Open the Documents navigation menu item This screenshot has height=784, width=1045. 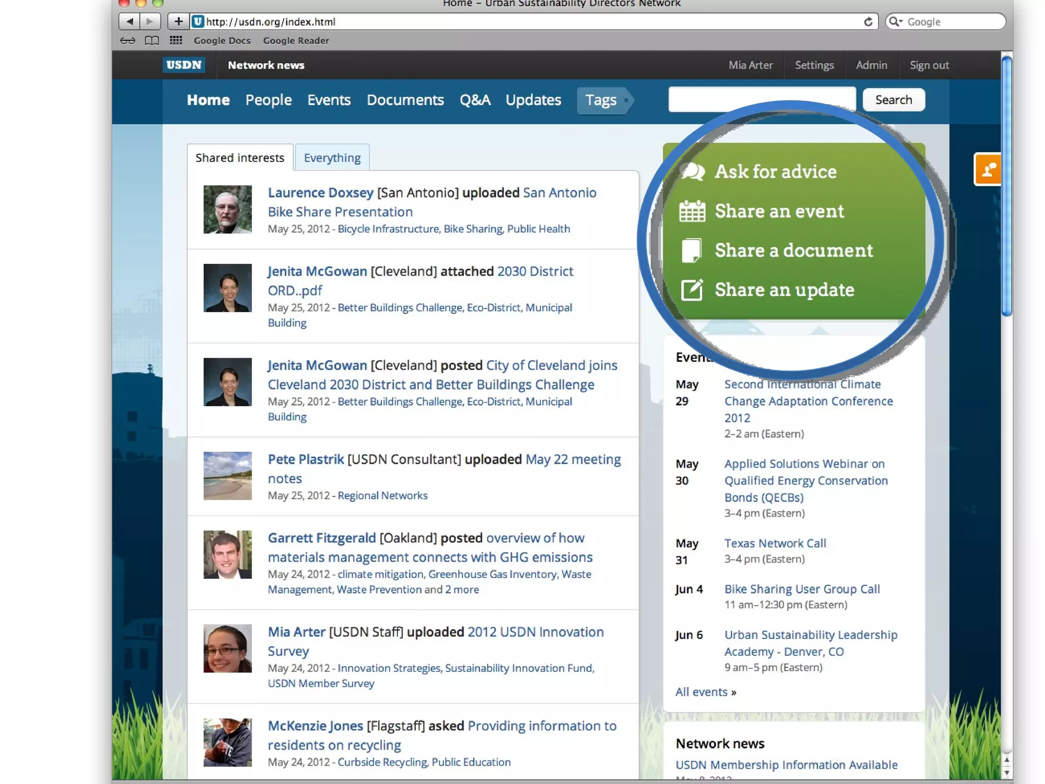tap(405, 100)
